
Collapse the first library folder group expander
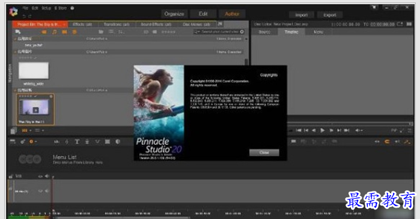point(15,39)
